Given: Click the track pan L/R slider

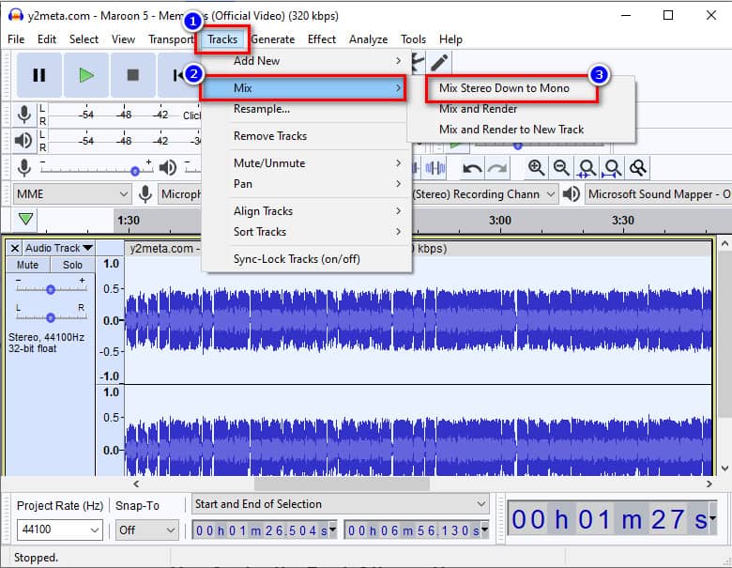Looking at the screenshot, I should click(51, 317).
